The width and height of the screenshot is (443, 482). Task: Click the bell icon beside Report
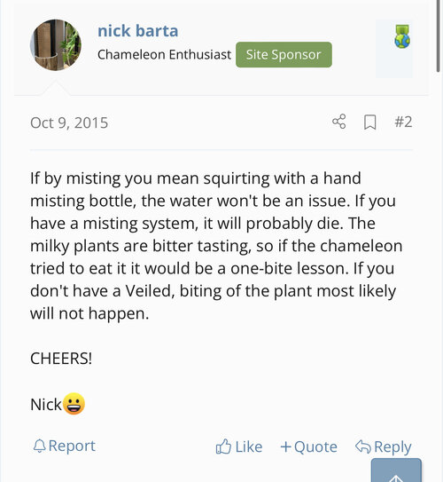point(40,446)
